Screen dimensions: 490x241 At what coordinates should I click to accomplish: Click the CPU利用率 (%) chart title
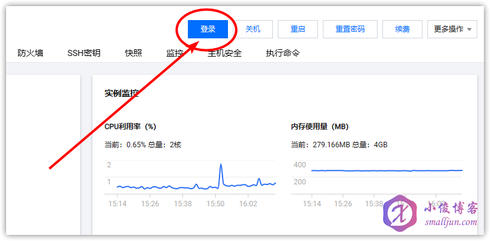[130, 127]
